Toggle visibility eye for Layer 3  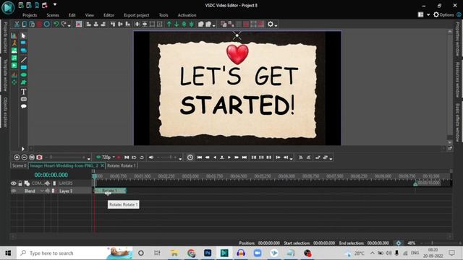coord(14,191)
